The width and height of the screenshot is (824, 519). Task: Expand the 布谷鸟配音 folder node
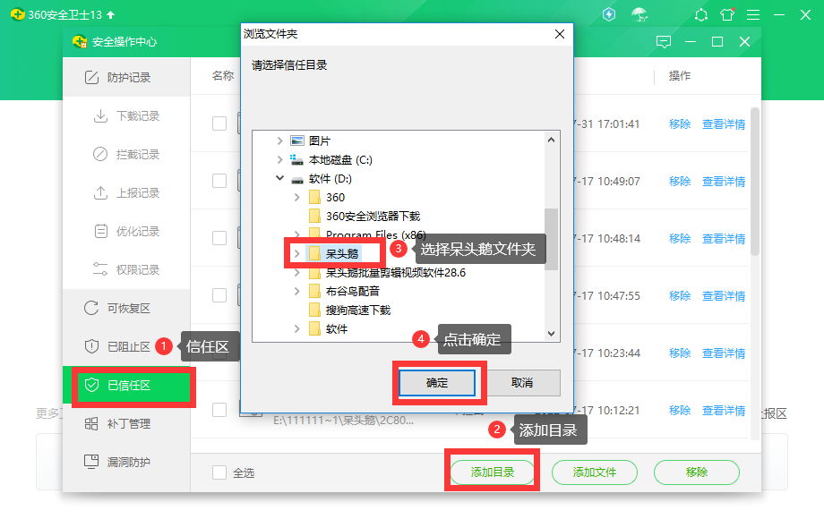(x=297, y=291)
